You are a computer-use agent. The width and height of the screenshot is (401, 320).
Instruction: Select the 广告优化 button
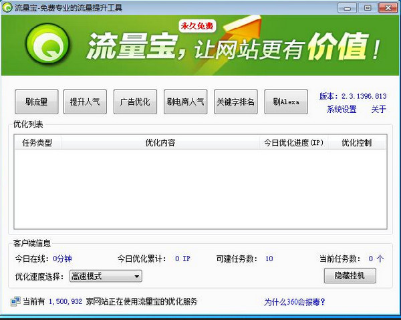135,102
